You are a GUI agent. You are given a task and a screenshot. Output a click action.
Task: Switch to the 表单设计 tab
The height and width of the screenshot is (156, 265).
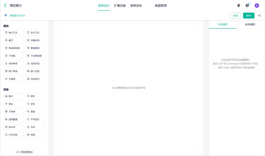(103, 6)
